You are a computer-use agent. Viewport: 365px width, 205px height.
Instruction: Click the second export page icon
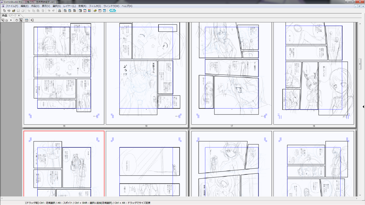(70, 11)
